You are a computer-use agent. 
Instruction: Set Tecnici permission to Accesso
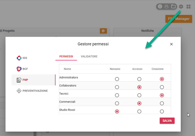click(x=139, y=95)
